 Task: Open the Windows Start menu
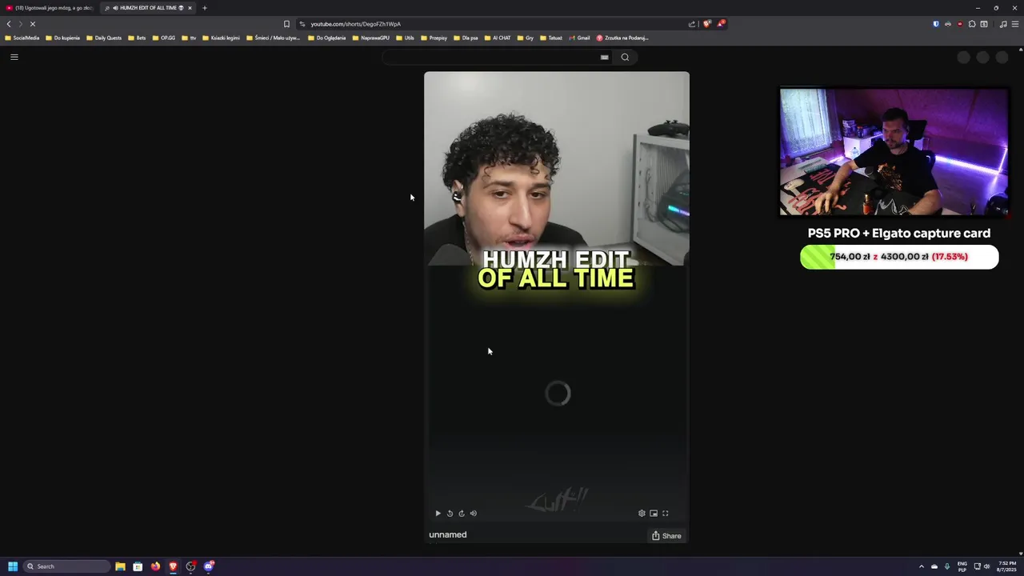(13, 566)
